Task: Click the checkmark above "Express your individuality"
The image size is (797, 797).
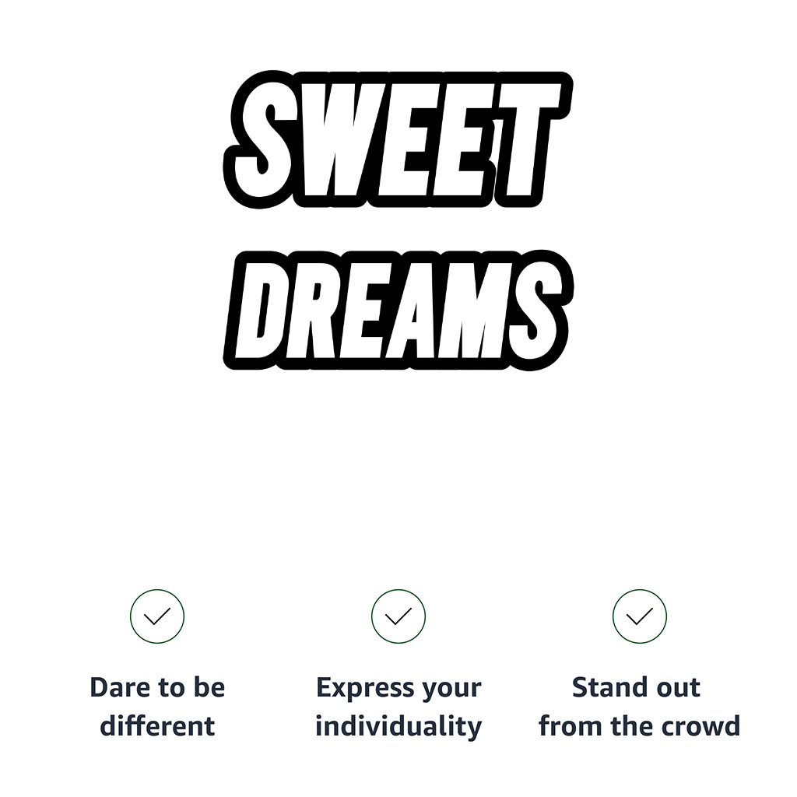Action: pos(398,616)
